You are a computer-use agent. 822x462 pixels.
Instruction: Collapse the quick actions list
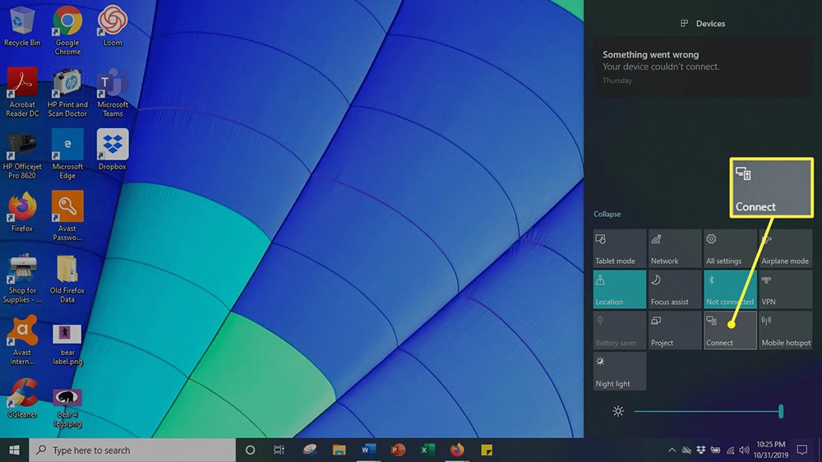tap(607, 214)
